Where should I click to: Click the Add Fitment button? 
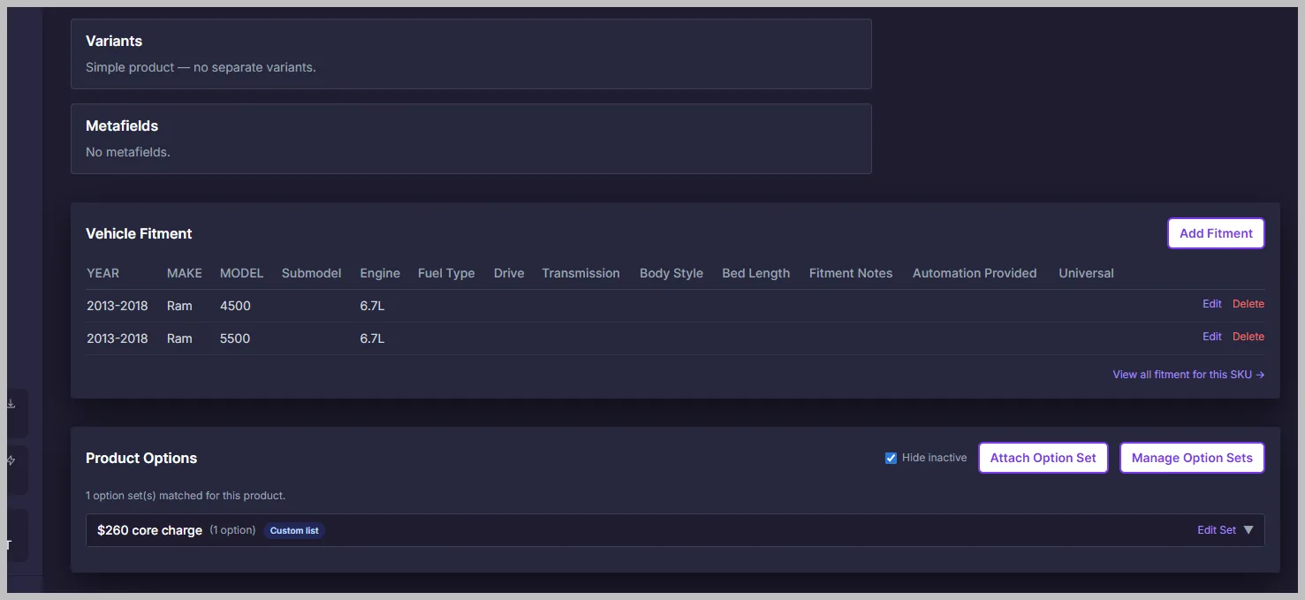[x=1216, y=233]
